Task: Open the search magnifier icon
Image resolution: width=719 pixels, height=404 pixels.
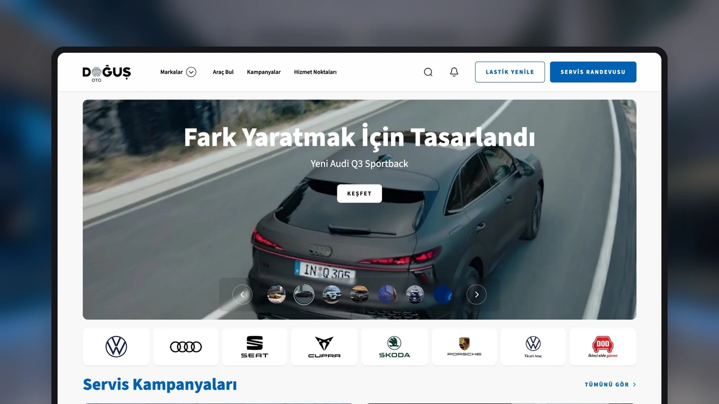Action: click(428, 72)
